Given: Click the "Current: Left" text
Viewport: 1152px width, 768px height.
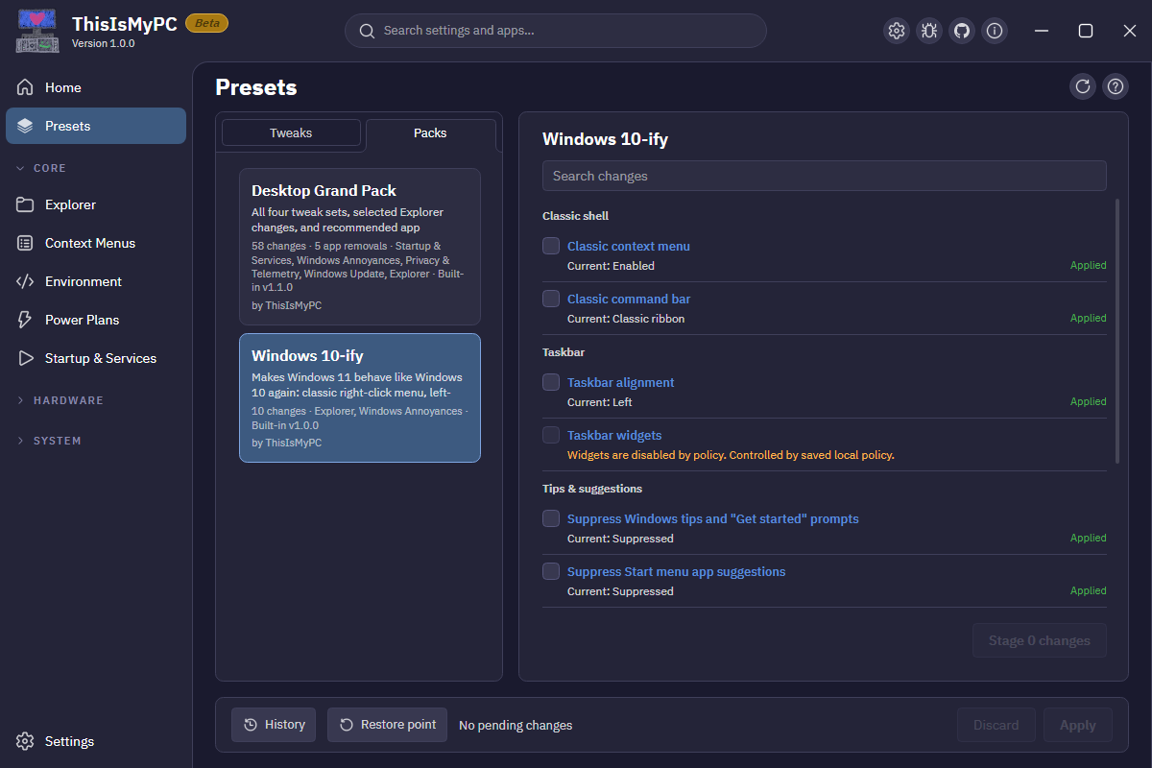Looking at the screenshot, I should coord(600,402).
